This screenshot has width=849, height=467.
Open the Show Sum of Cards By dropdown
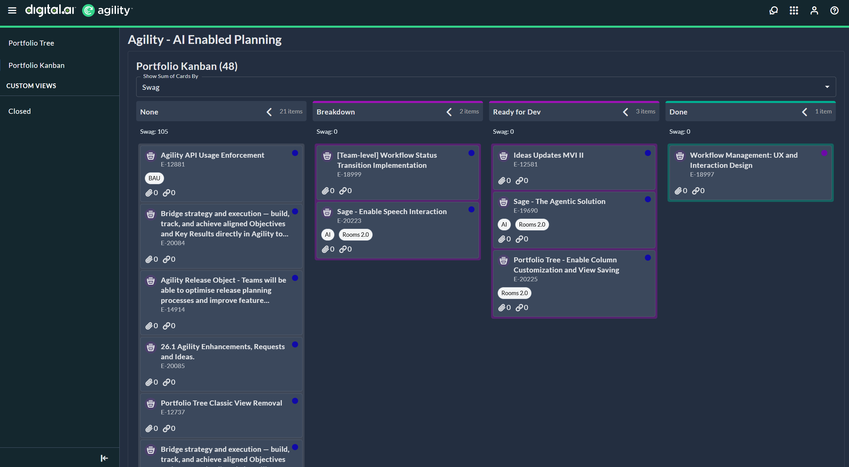(486, 87)
